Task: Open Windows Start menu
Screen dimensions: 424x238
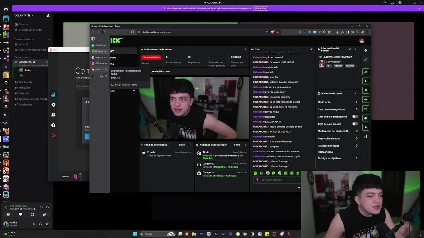Action: [135, 234]
